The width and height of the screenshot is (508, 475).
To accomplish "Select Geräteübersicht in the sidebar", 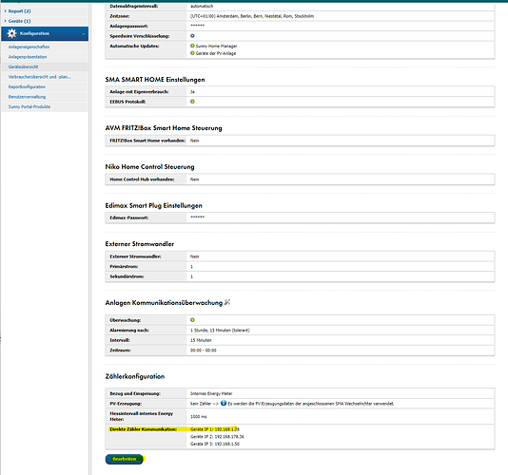I will [24, 67].
